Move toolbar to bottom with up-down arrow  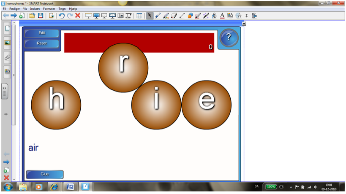[246, 16]
